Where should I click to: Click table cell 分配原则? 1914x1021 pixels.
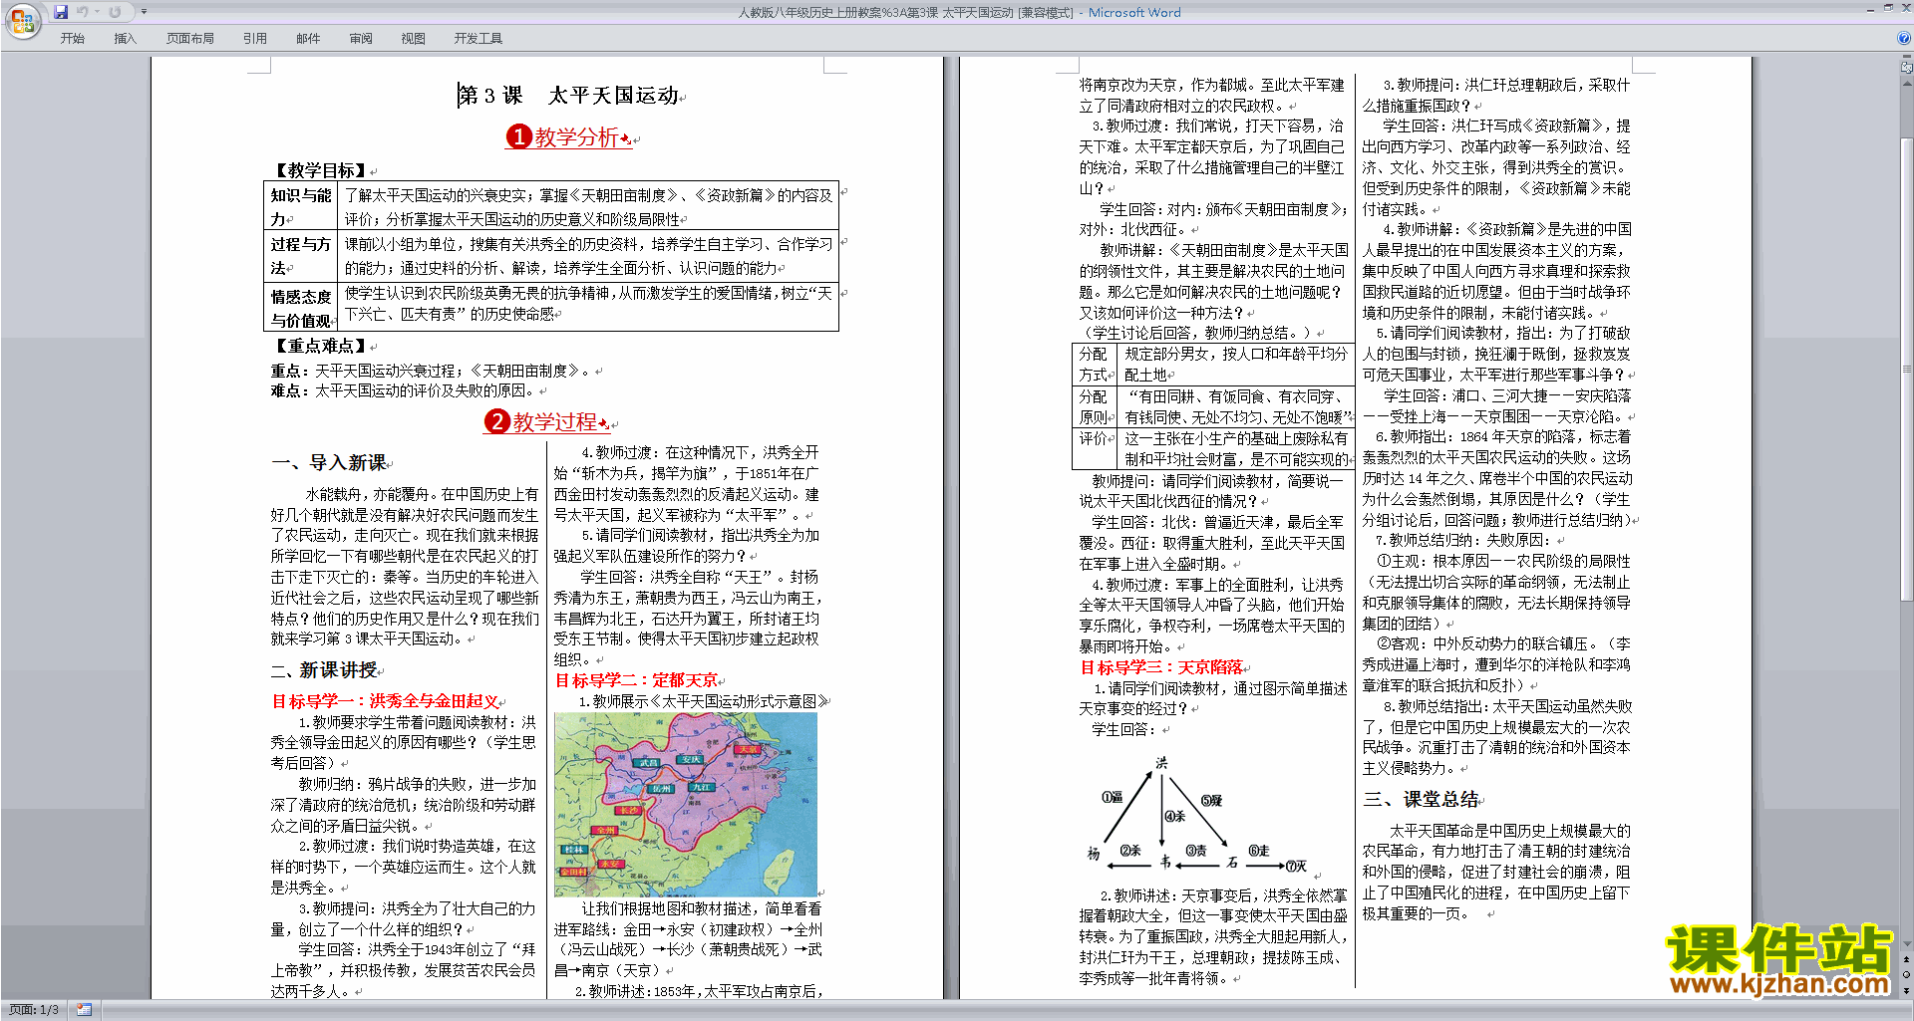1094,406
